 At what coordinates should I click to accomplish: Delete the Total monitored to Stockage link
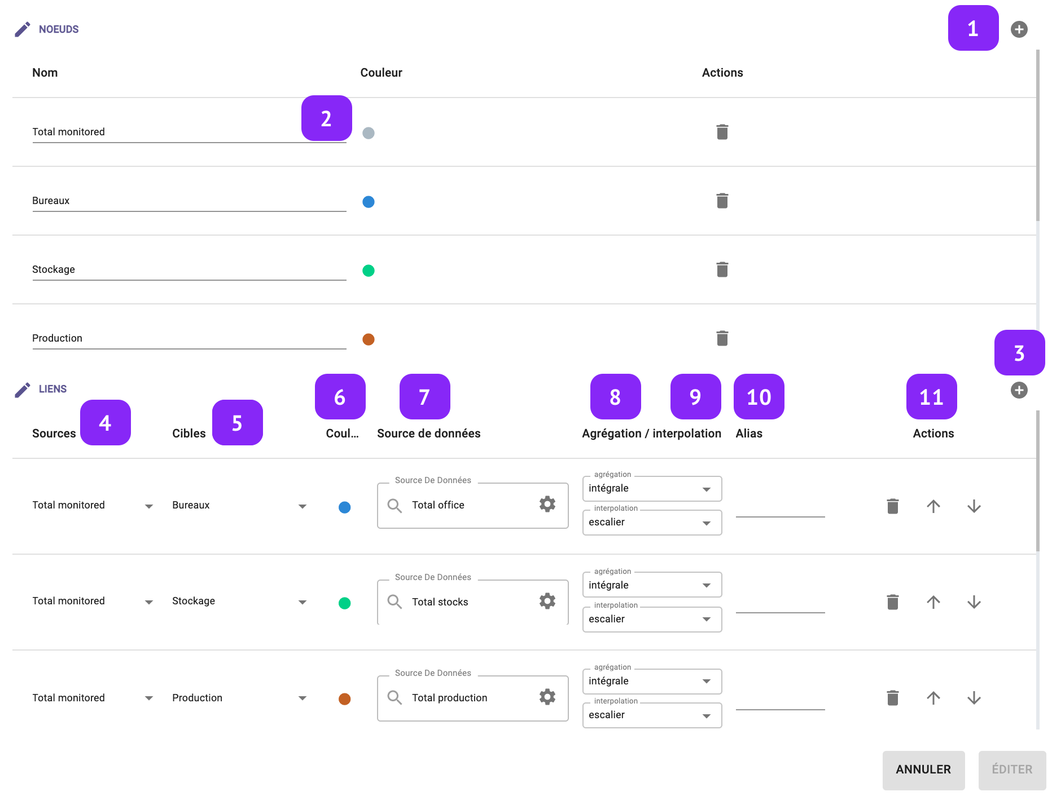[x=892, y=602]
